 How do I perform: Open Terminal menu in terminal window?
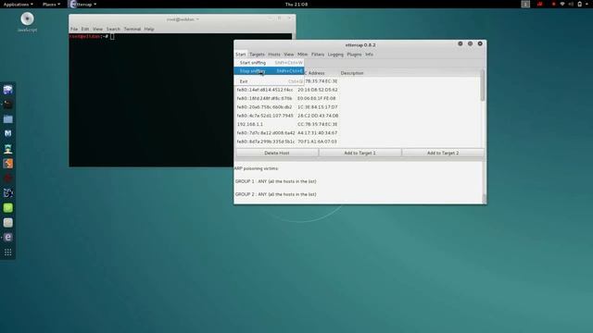pyautogui.click(x=132, y=29)
